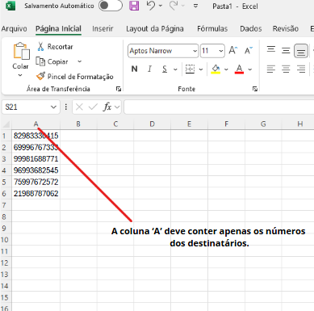Viewport: 314px width, 311px height.
Task: Select the Página Inicial tab
Action: click(x=58, y=28)
